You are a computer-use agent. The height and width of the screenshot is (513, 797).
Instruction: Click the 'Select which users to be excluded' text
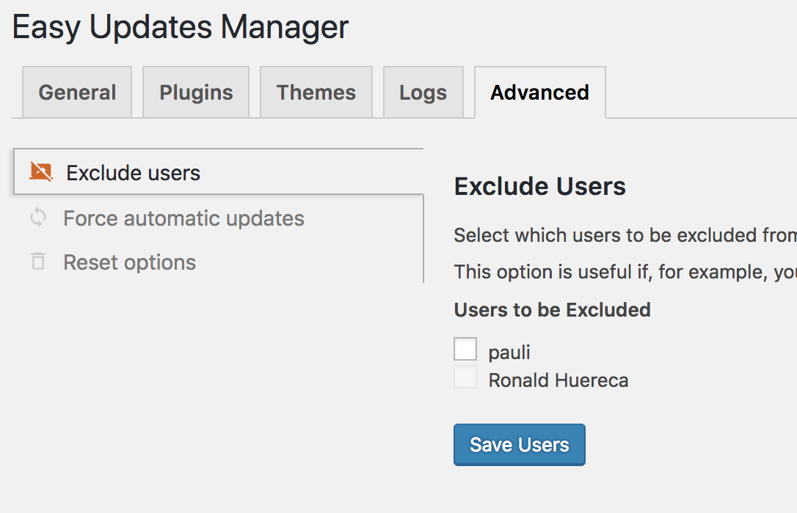pos(625,235)
